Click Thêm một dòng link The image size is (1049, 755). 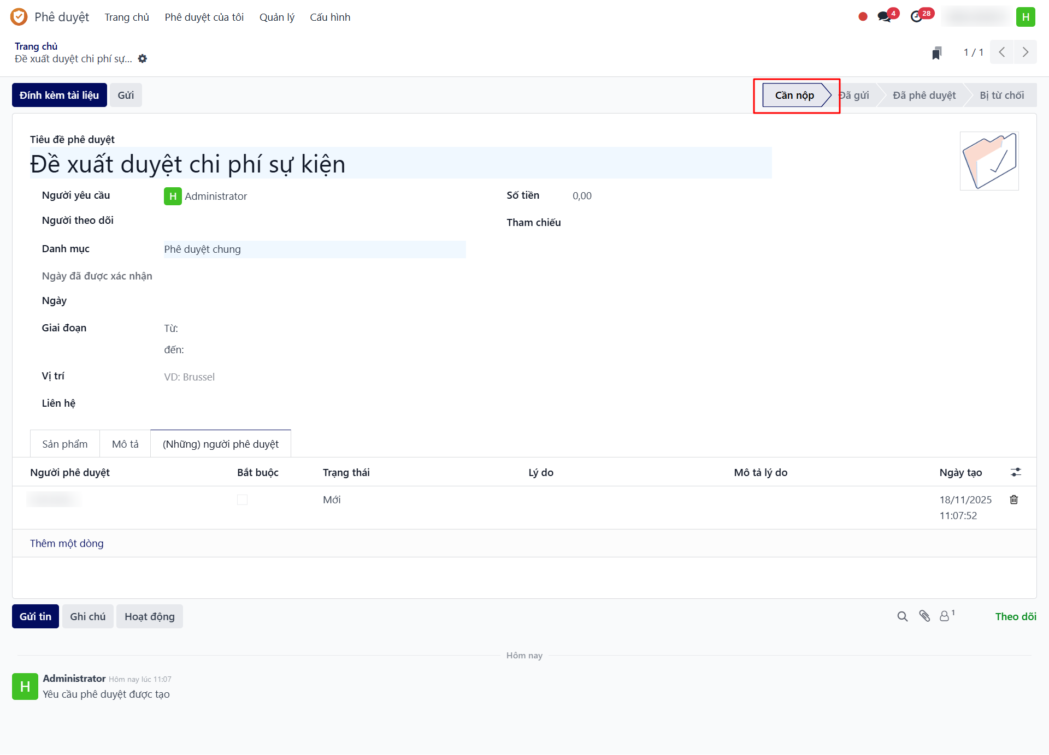(67, 543)
